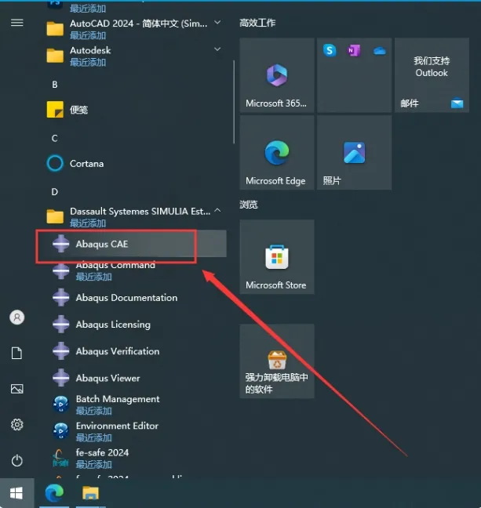Jump to letter B section header

point(54,84)
